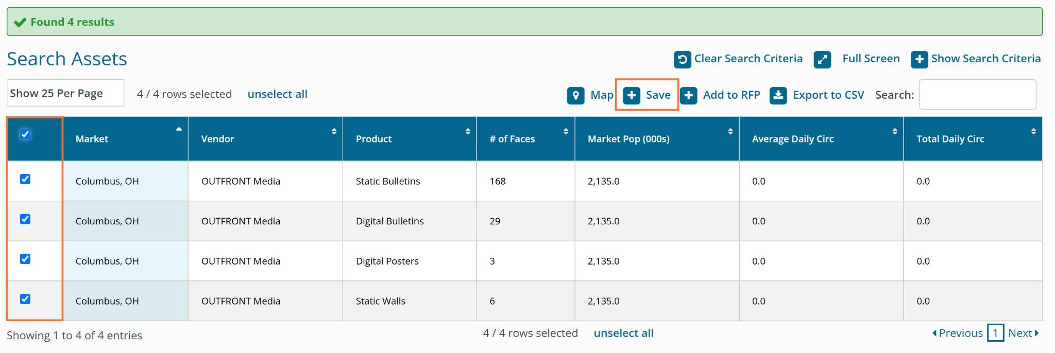
Task: Toggle the select-all header checkbox
Action: tap(25, 135)
